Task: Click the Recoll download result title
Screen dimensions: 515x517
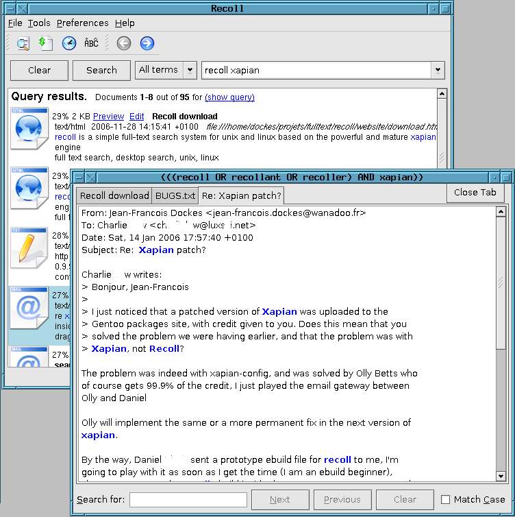Action: click(185, 117)
